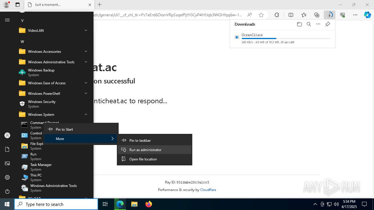This screenshot has width=374, height=210.
Task: Expand Windows Administrative Tools folder chevron
Action: click(86, 62)
